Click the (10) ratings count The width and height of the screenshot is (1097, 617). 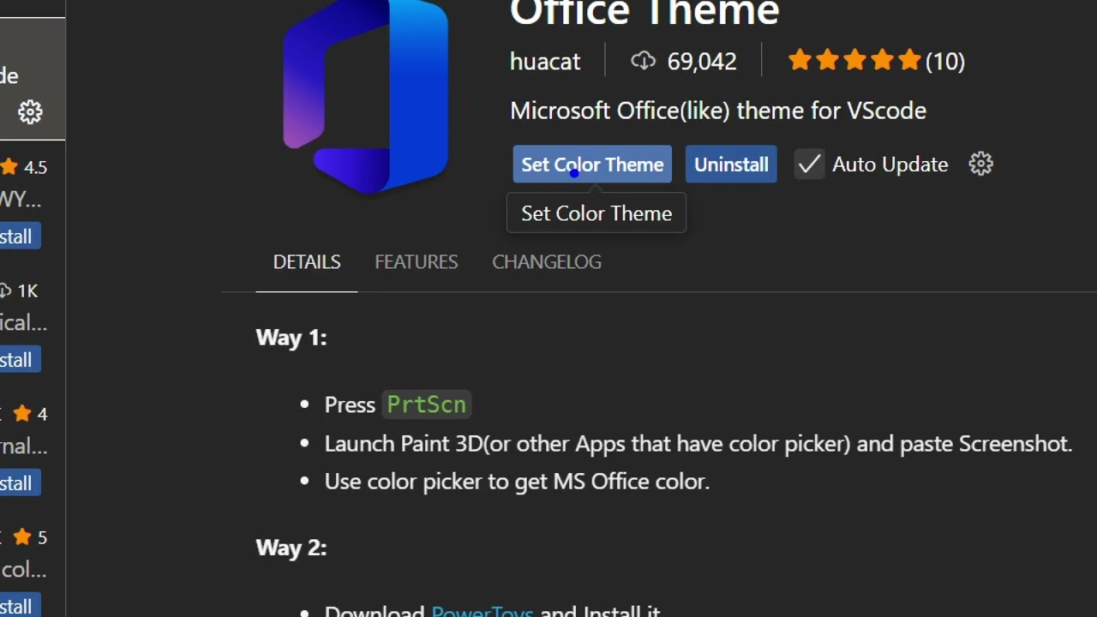[x=945, y=61]
